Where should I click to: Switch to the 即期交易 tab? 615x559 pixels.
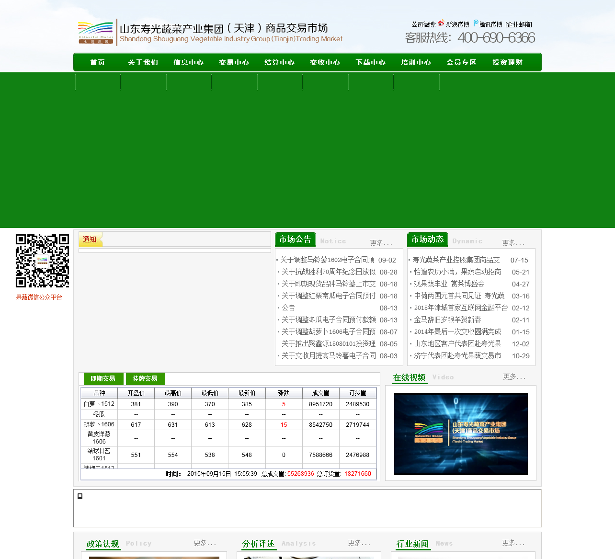[103, 379]
